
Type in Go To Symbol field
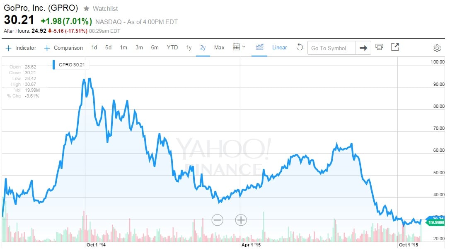tap(331, 48)
